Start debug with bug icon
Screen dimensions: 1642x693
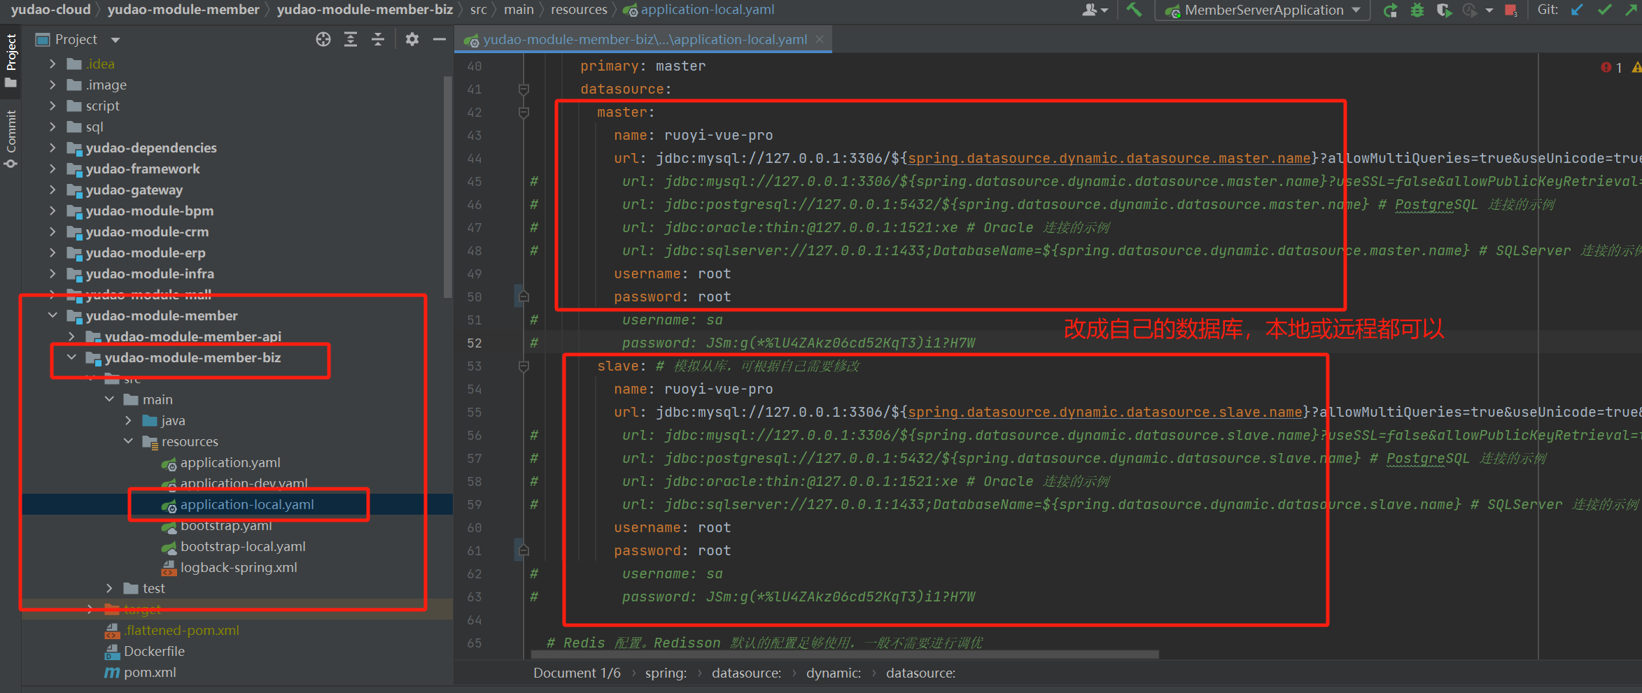[1417, 10]
